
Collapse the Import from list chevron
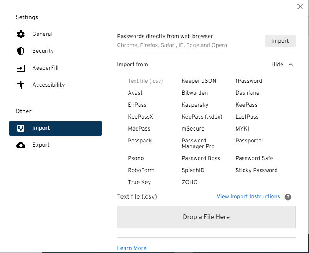[x=291, y=64]
